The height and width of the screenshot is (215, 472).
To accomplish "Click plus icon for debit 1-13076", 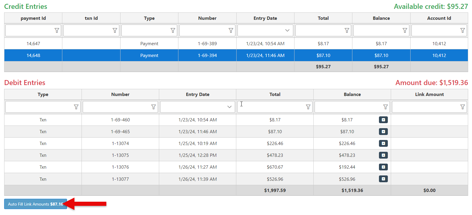I will tap(383, 167).
